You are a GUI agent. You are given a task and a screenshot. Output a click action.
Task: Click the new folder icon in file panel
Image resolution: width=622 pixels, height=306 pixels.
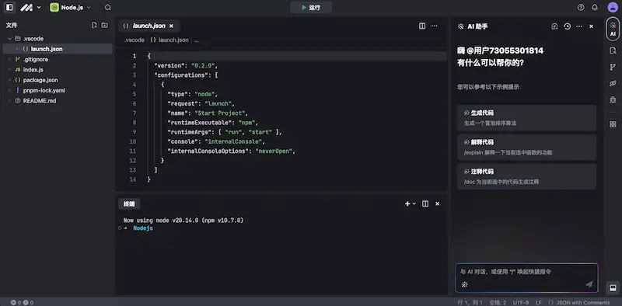(104, 25)
